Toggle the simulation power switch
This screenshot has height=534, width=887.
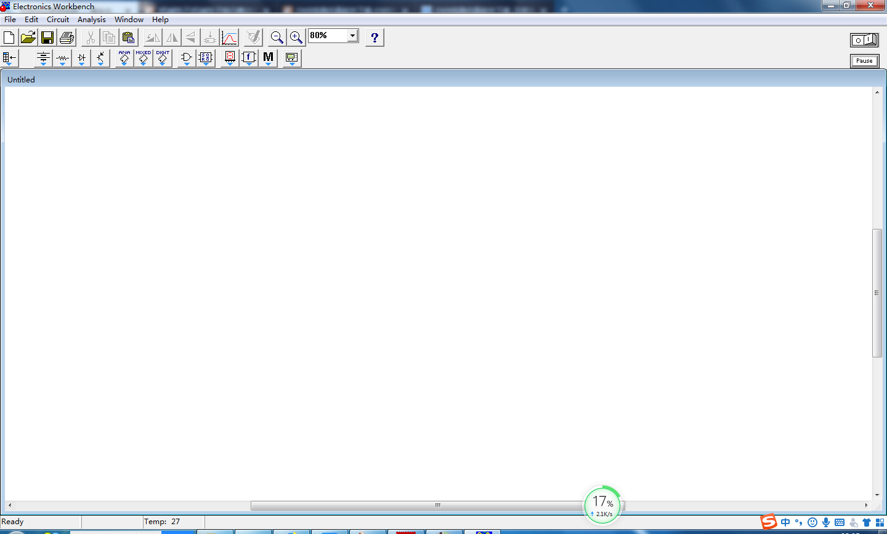(x=864, y=40)
